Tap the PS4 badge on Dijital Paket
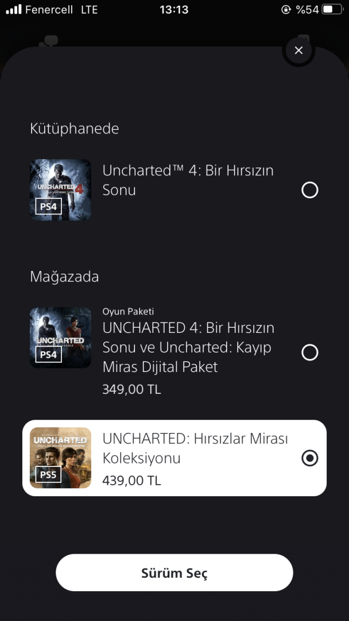The height and width of the screenshot is (621, 349). 48,354
